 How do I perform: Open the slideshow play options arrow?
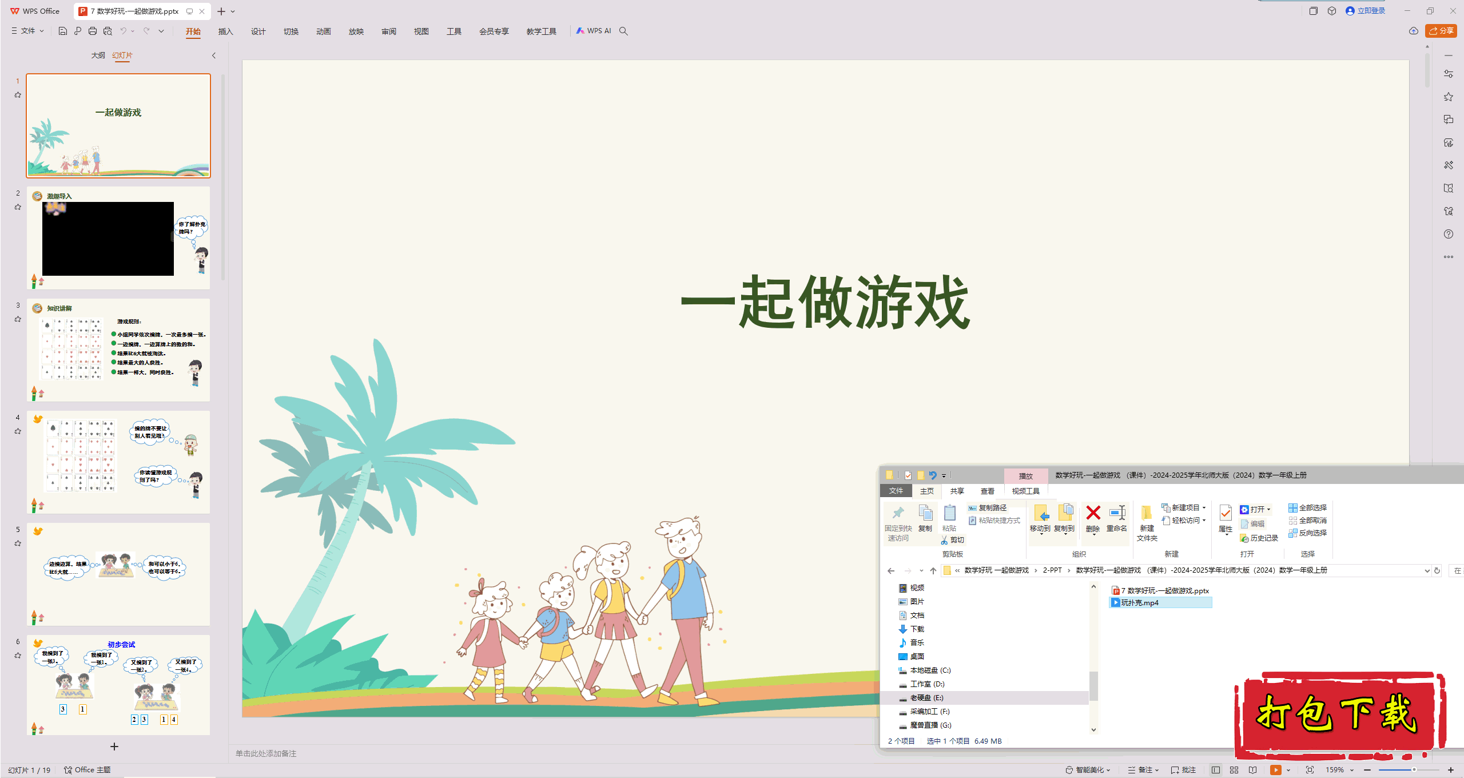click(x=1288, y=770)
